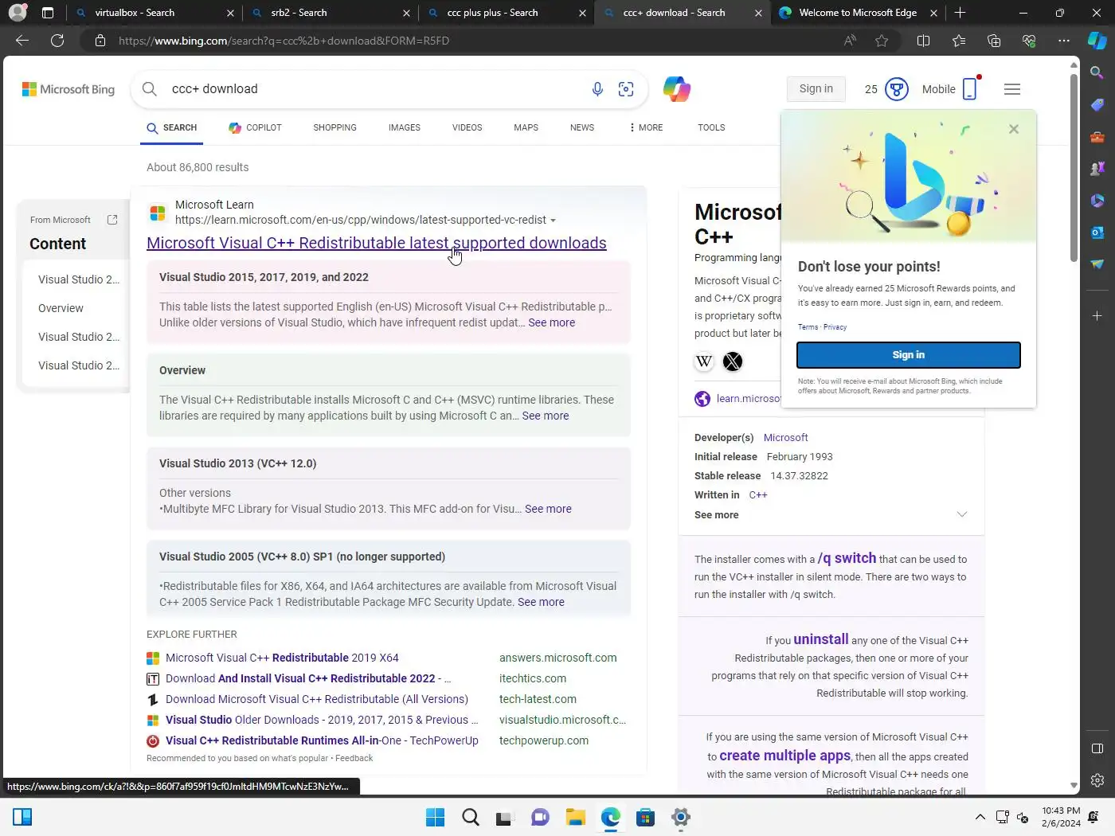Open Edge sidebar Search icon

(1097, 73)
